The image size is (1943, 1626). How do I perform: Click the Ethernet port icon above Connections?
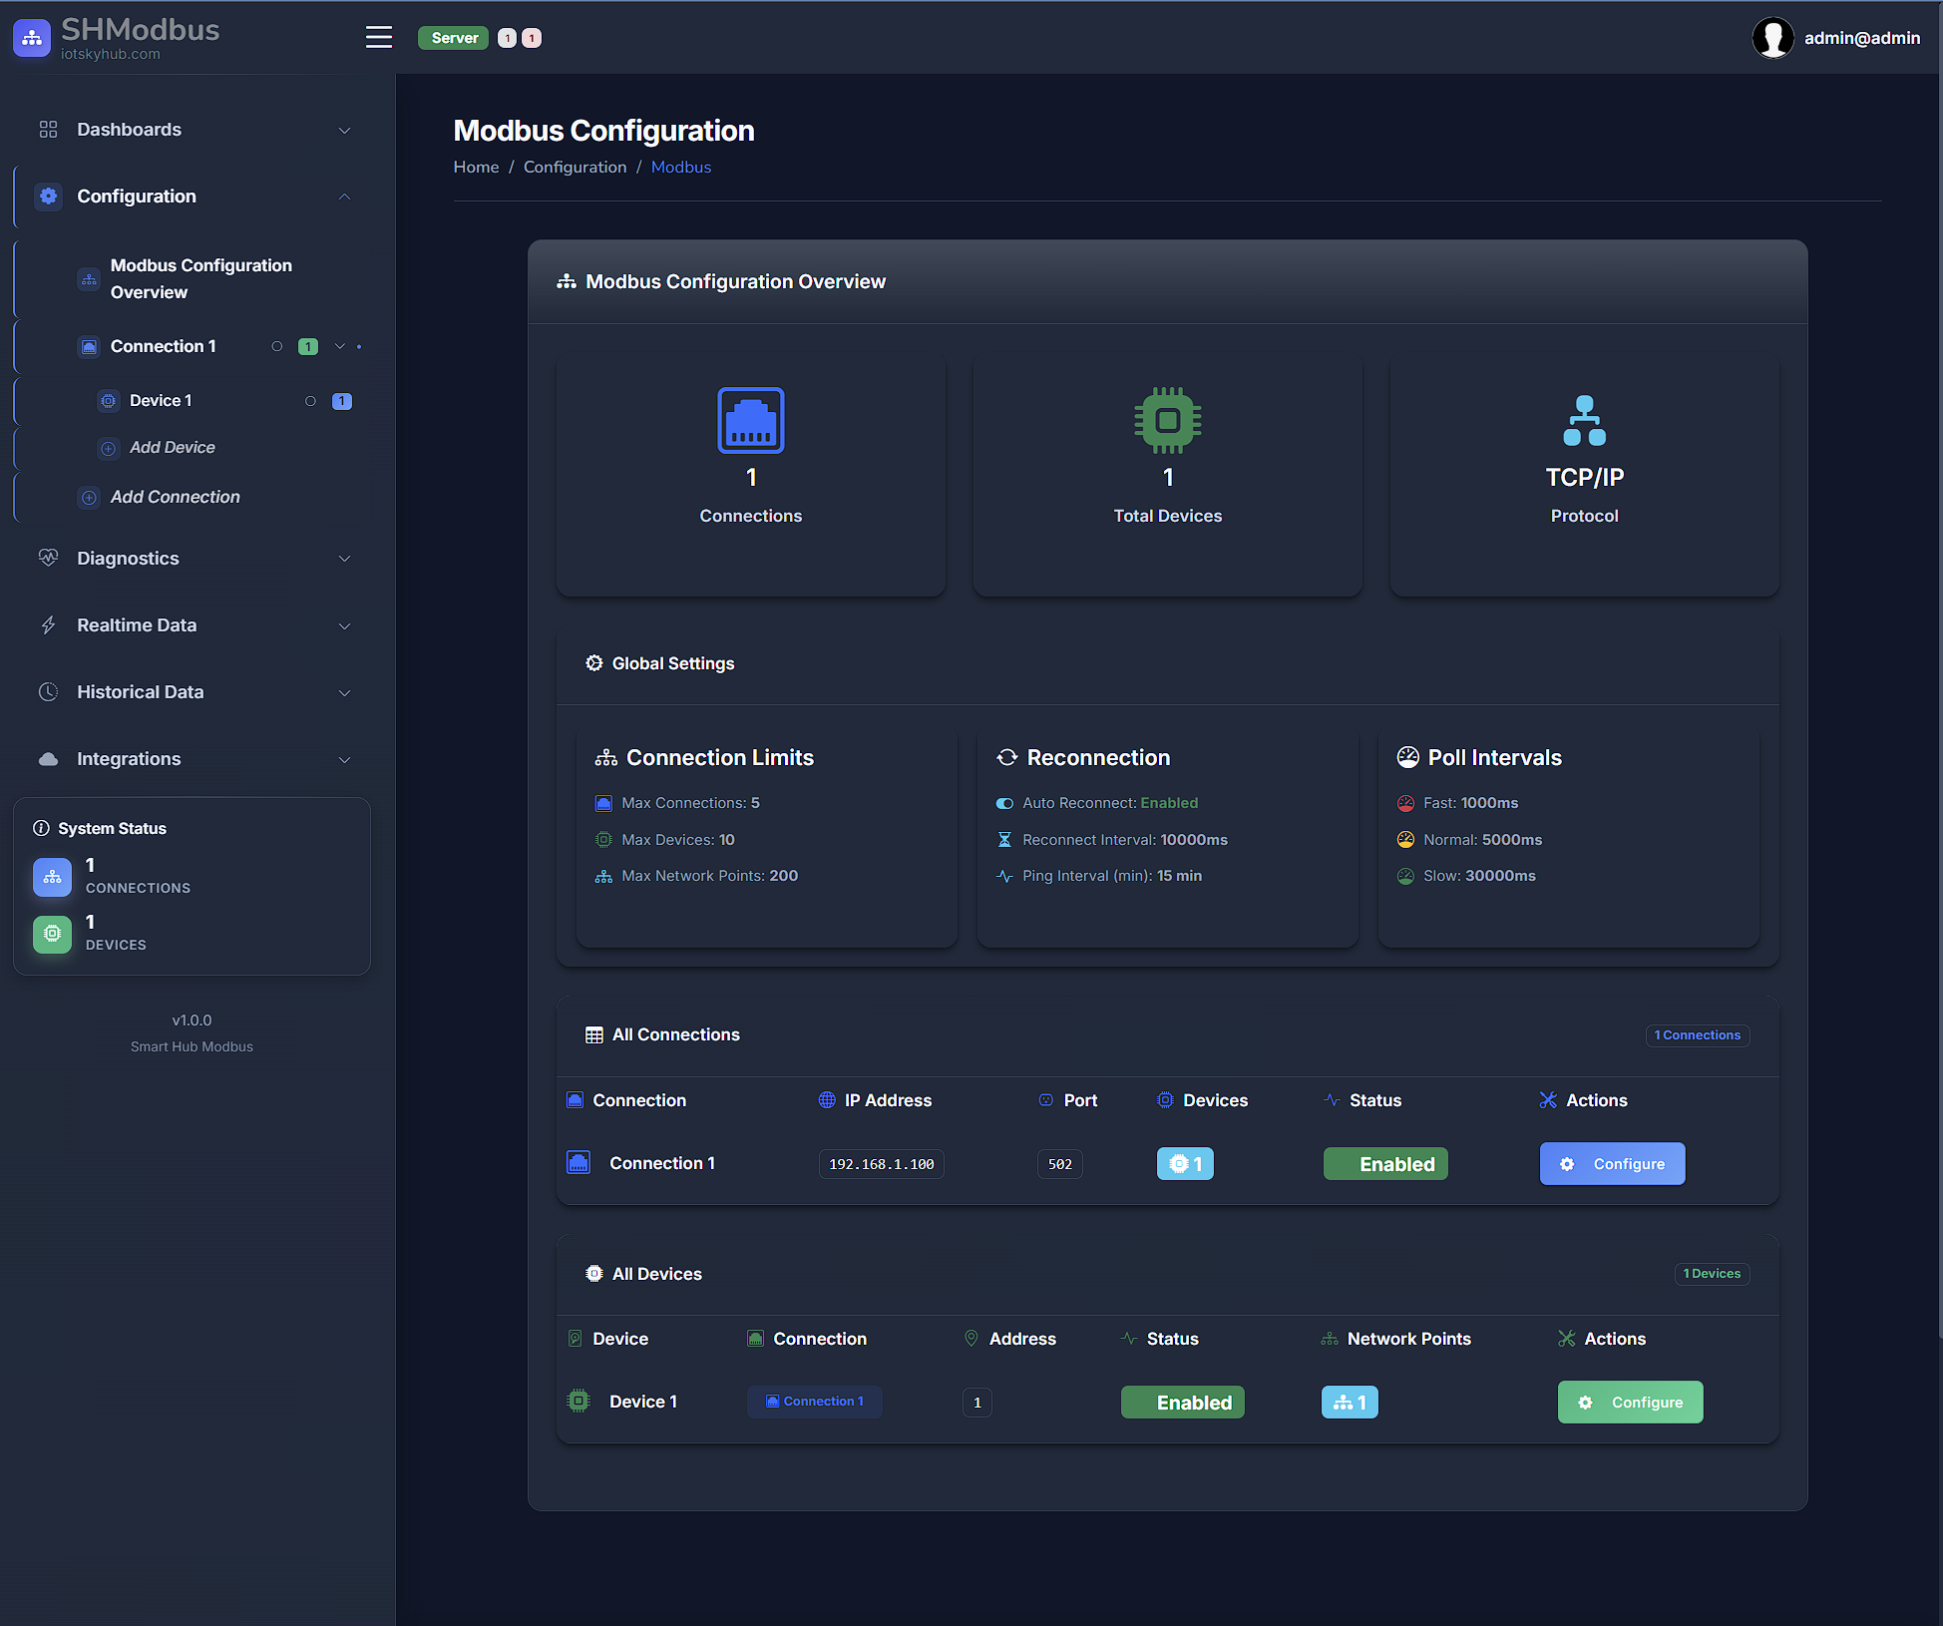pos(750,420)
